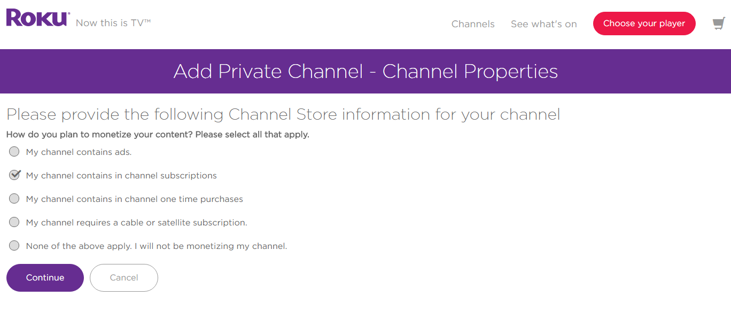Click the Choose your player button

click(x=644, y=24)
